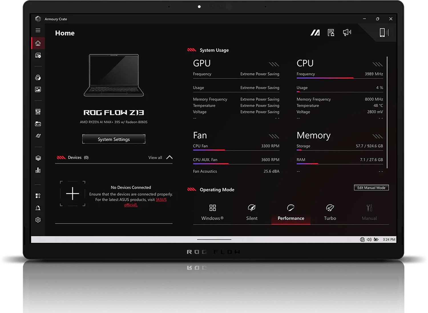This screenshot has height=313, width=428.
Task: Open Scenario Profiles sliders icon
Action: (x=38, y=112)
